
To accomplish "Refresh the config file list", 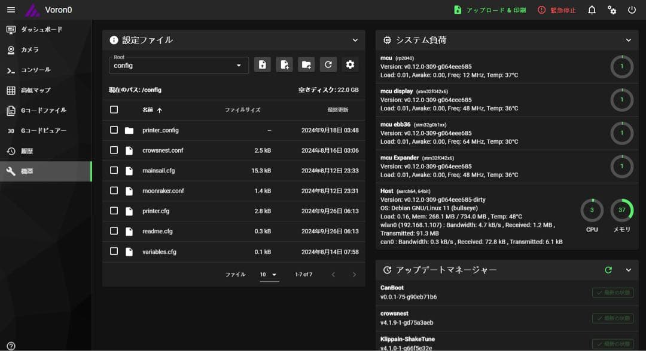I will point(328,64).
